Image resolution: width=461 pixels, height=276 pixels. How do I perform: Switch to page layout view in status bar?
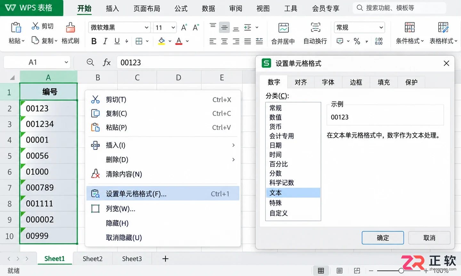pos(340,271)
